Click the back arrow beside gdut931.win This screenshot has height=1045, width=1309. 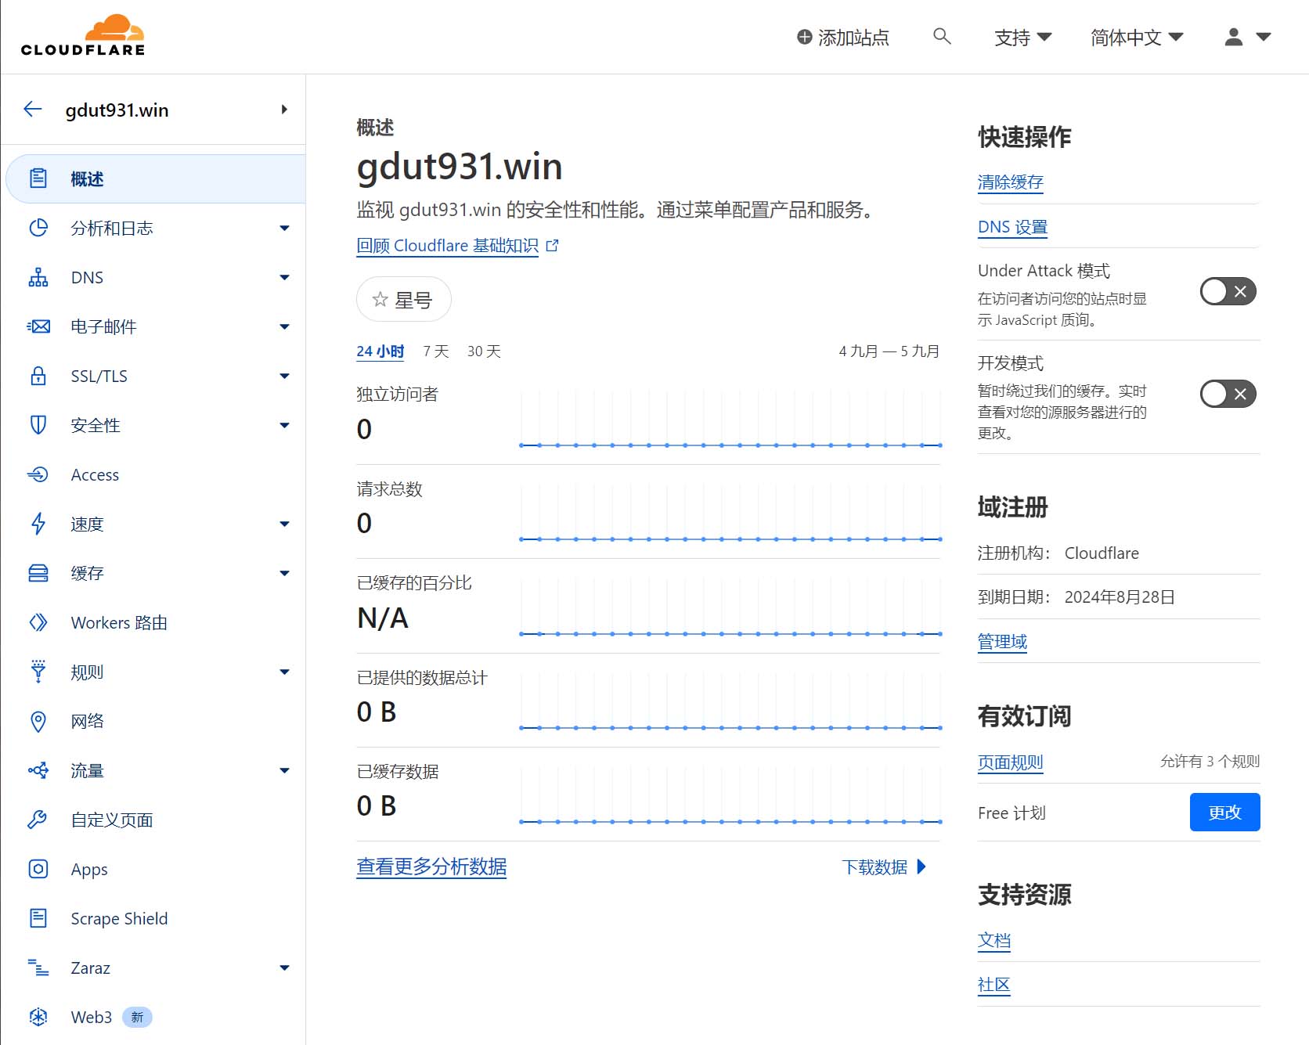coord(33,110)
